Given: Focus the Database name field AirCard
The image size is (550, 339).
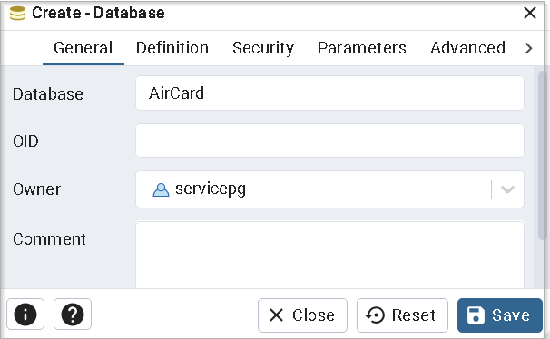Looking at the screenshot, I should (x=329, y=93).
